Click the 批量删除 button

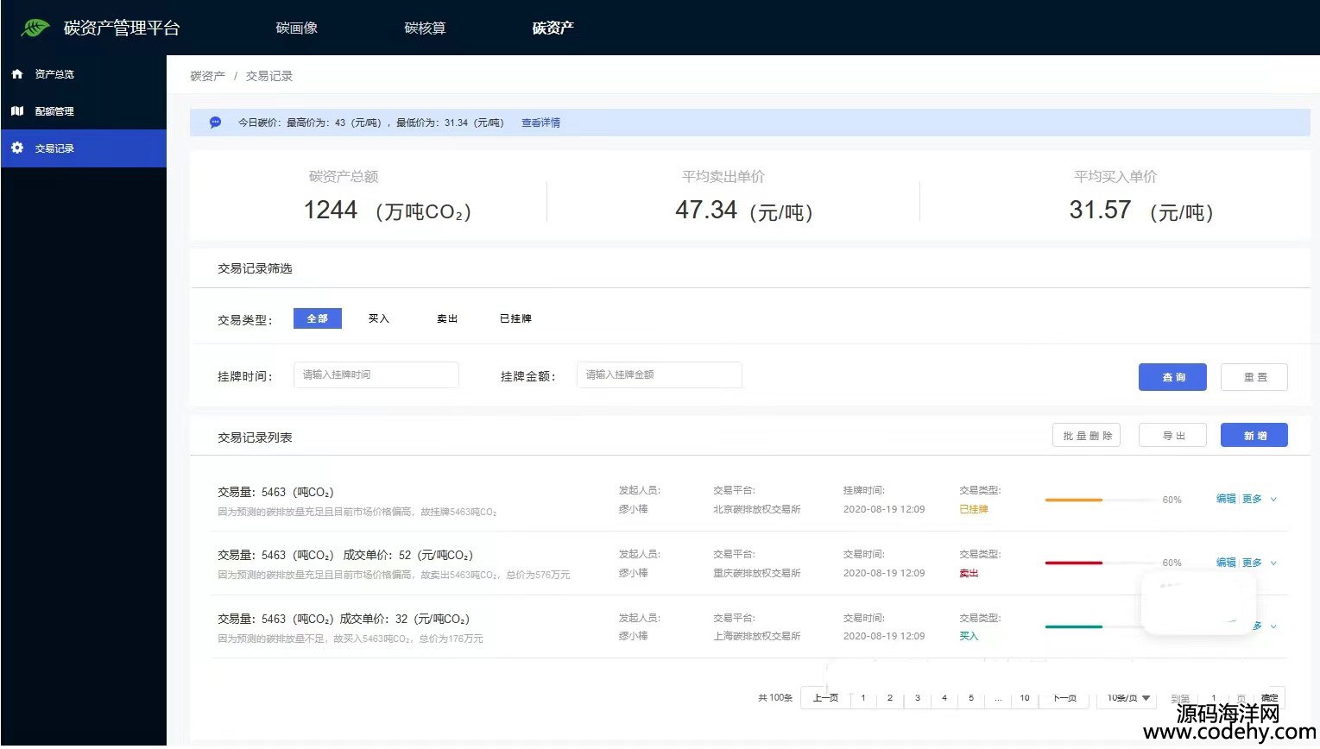tap(1087, 435)
